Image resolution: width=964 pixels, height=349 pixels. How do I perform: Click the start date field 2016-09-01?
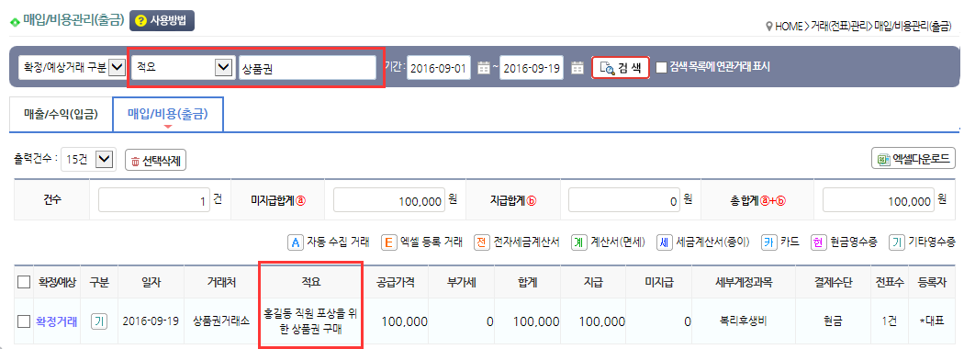pyautogui.click(x=439, y=68)
